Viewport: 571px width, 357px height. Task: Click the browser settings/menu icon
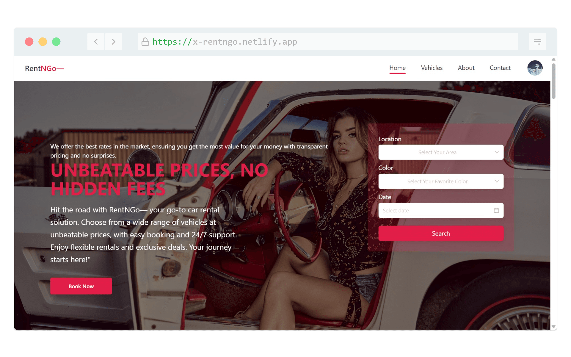pyautogui.click(x=538, y=42)
